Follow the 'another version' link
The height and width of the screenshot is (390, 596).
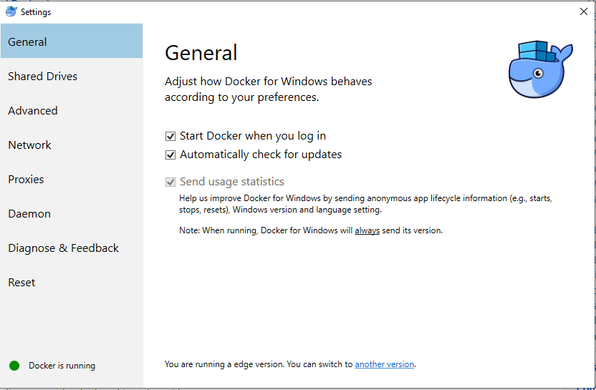pos(384,364)
